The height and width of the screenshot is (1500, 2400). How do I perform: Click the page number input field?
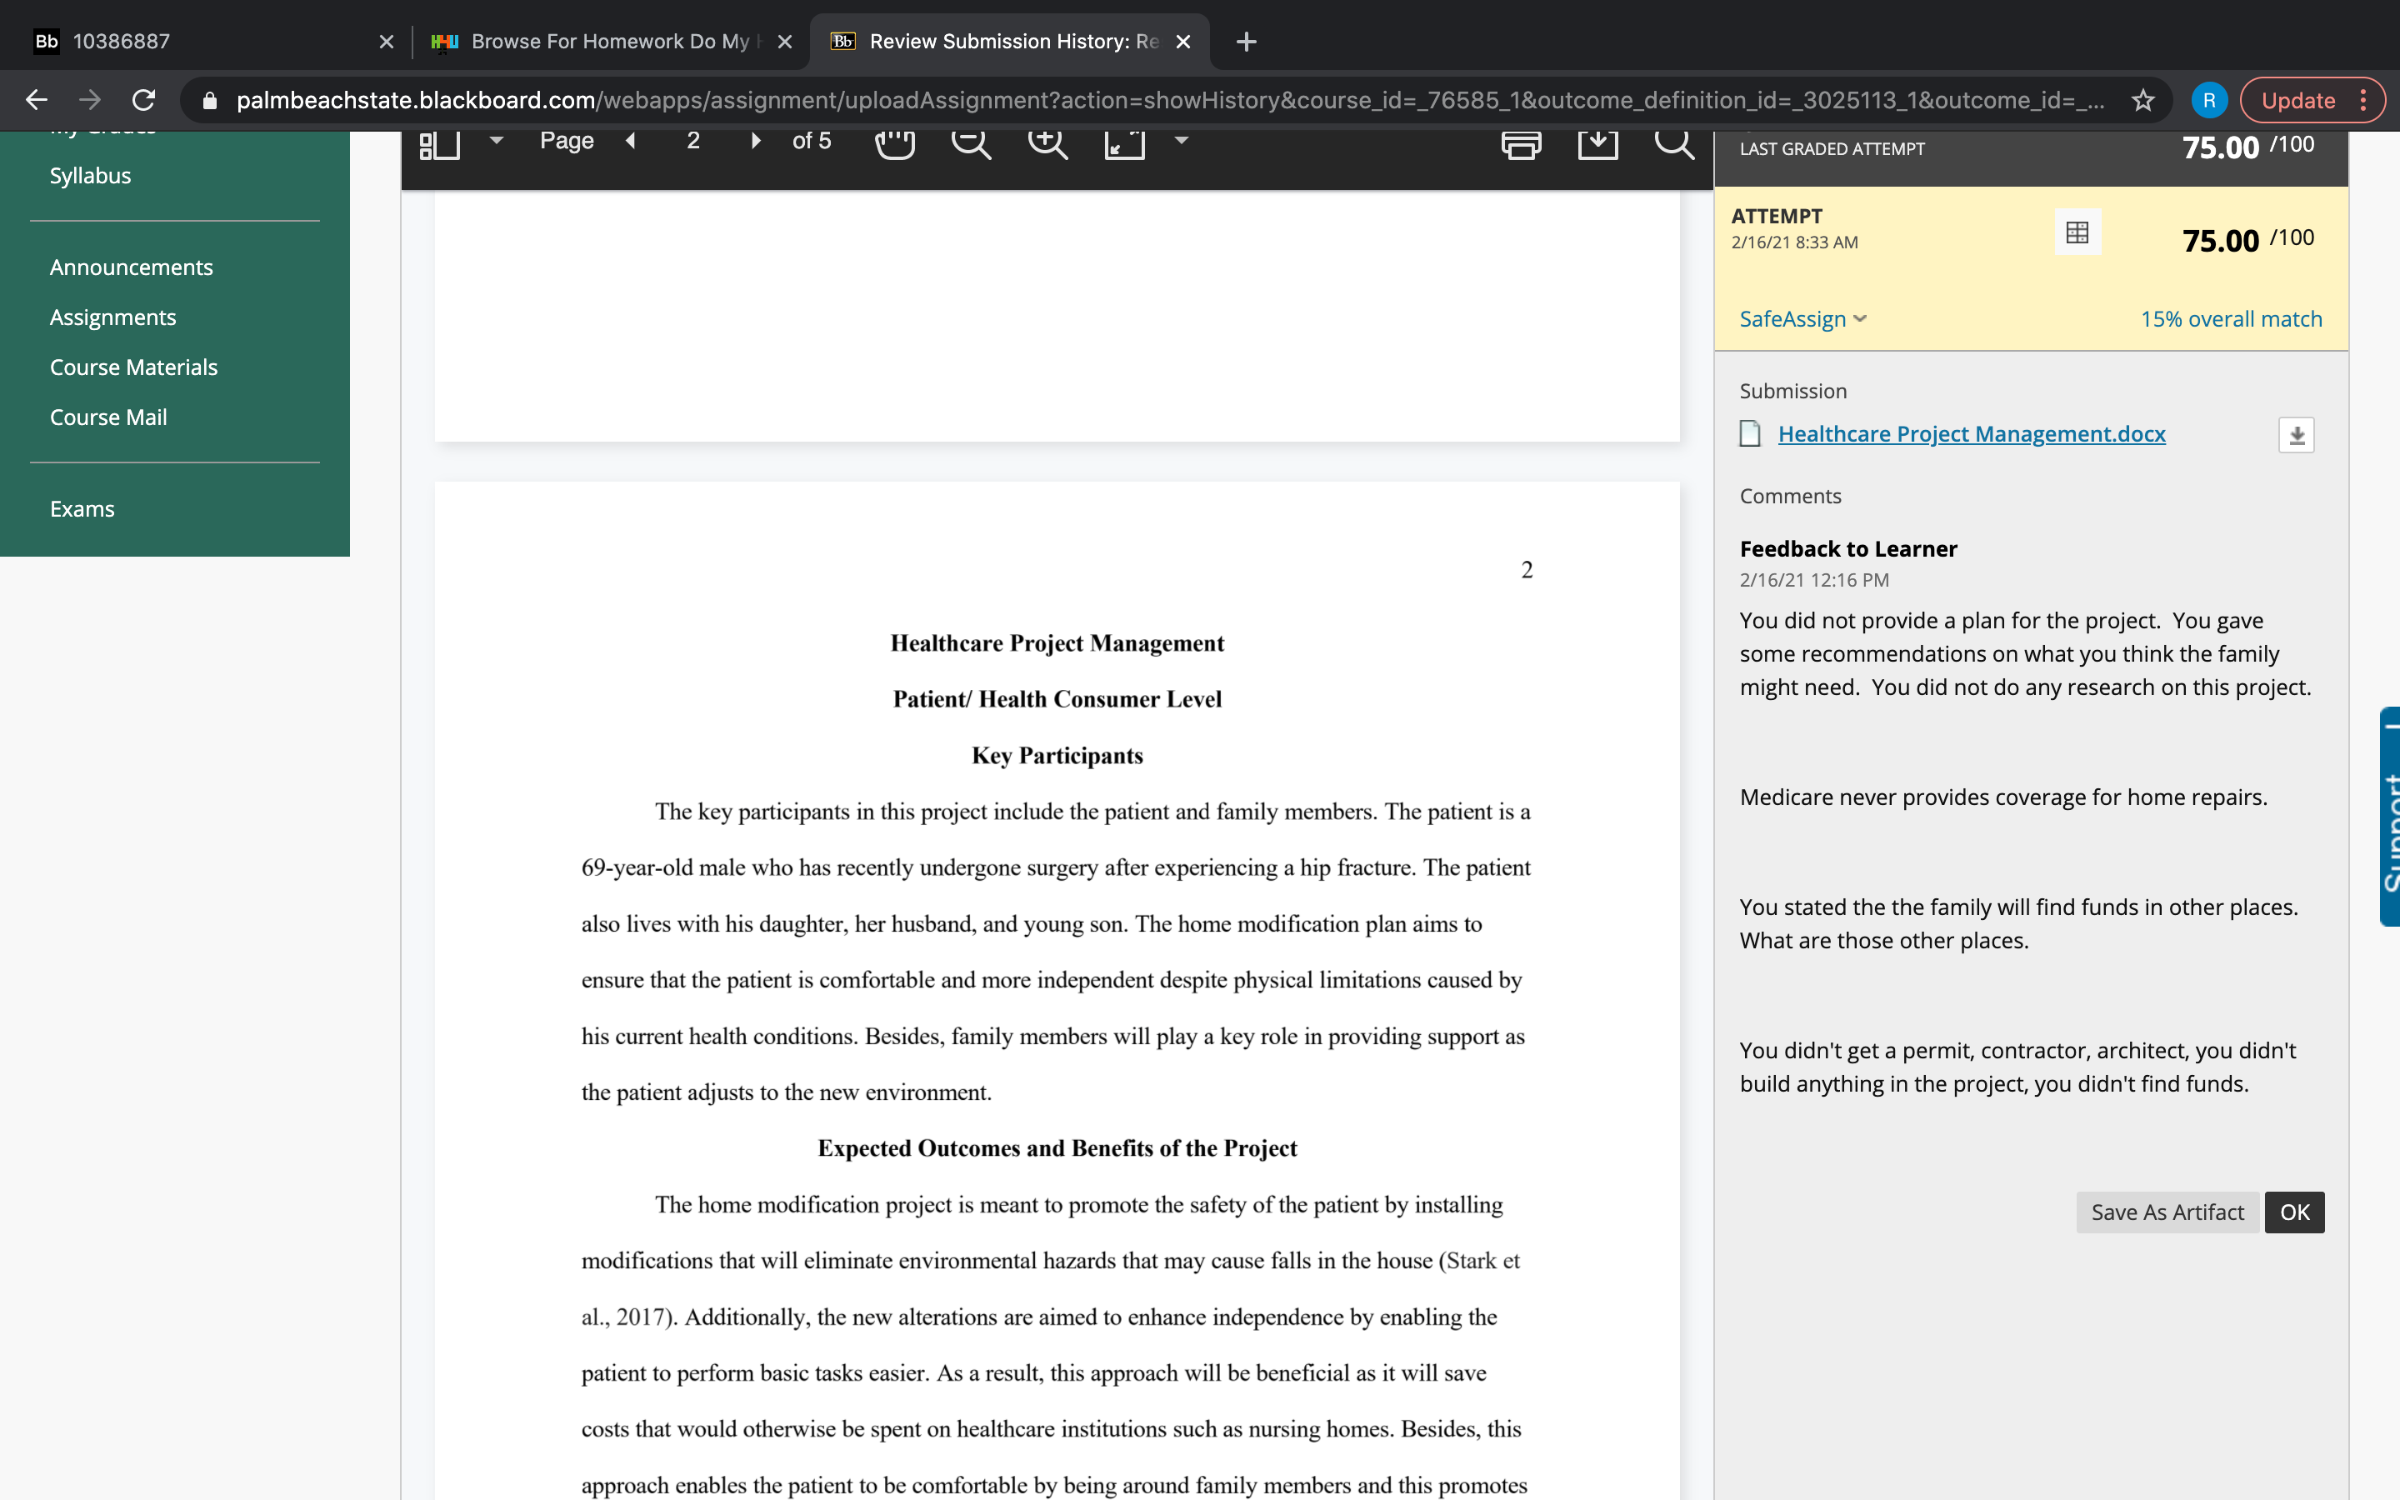click(693, 141)
